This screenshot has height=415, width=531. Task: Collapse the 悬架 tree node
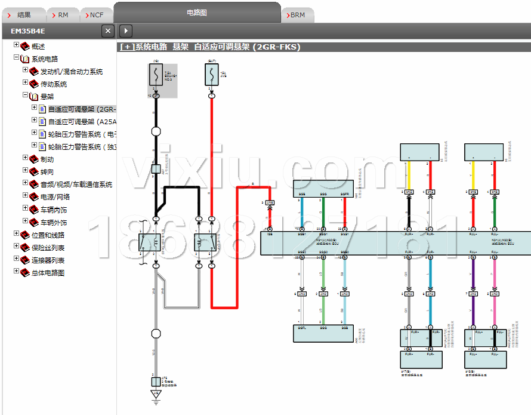[x=25, y=96]
